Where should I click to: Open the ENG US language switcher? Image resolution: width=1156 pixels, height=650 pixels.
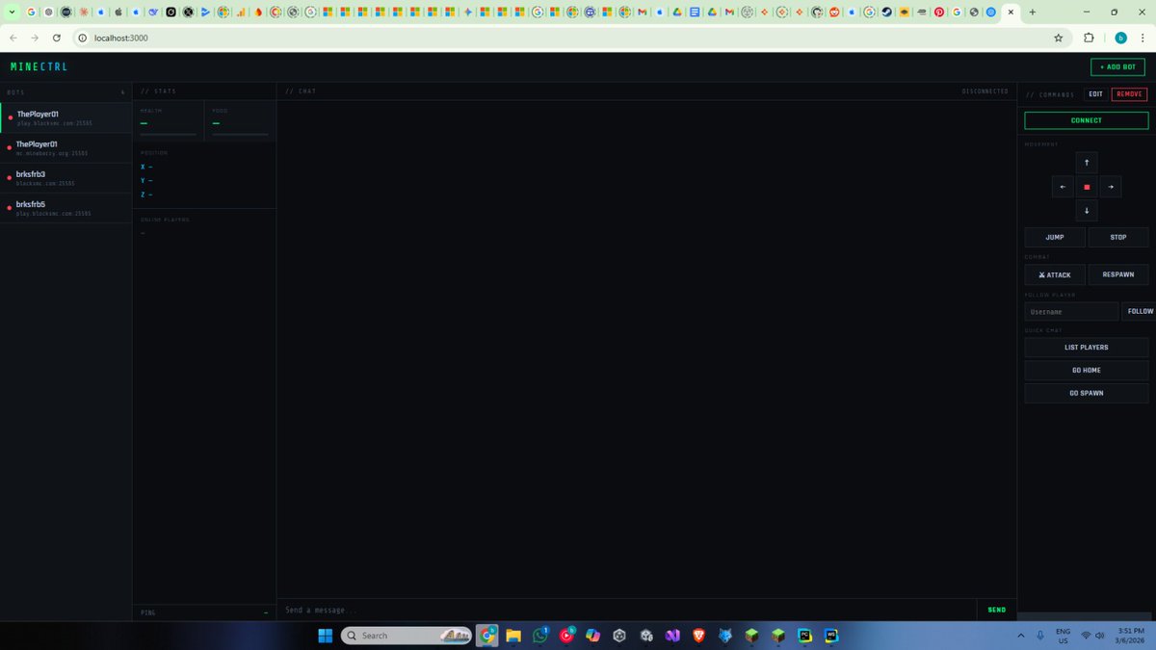1064,636
